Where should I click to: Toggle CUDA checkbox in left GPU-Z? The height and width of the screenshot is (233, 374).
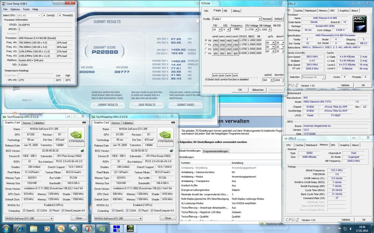tap(38, 211)
